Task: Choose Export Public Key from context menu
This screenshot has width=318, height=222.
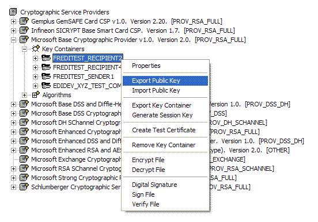Action: click(165, 81)
